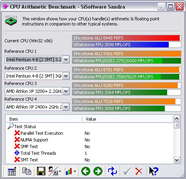The image size is (186, 179).
Task: Click the What's This help cursor icon
Action: (x=154, y=171)
